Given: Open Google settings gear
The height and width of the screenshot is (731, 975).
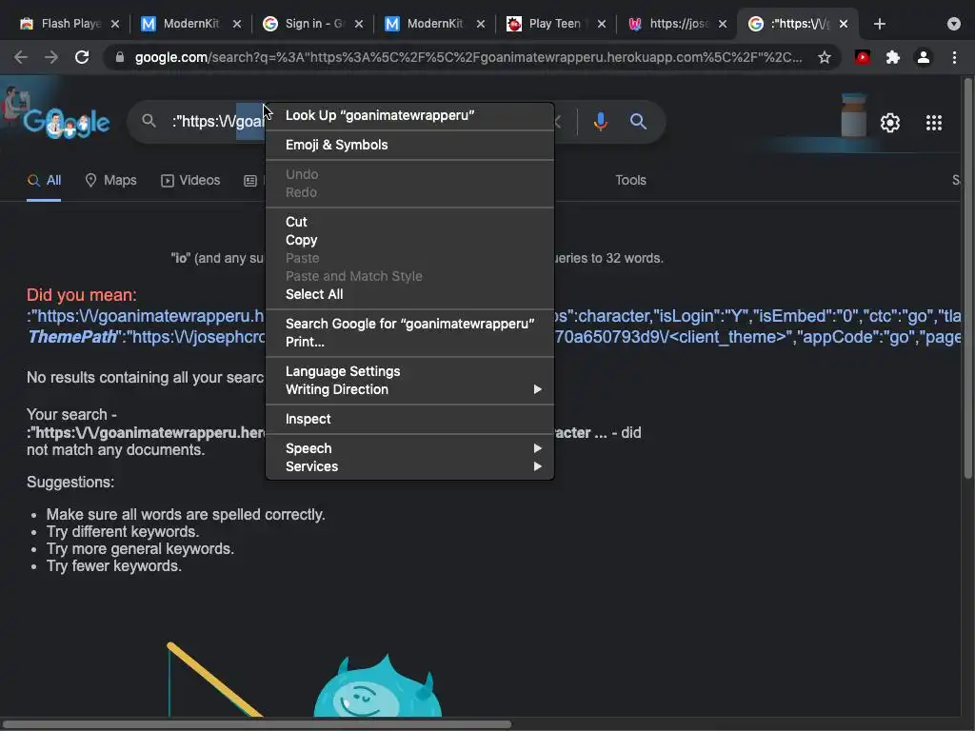Looking at the screenshot, I should [890, 123].
